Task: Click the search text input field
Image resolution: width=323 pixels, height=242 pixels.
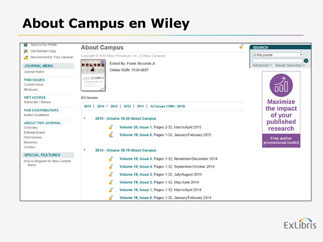Action: 278,61
